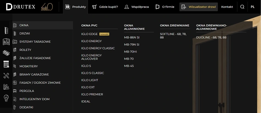261x113 pixels.
Task: Click the color palette sidebar icon
Action: pyautogui.click(x=6, y=87)
